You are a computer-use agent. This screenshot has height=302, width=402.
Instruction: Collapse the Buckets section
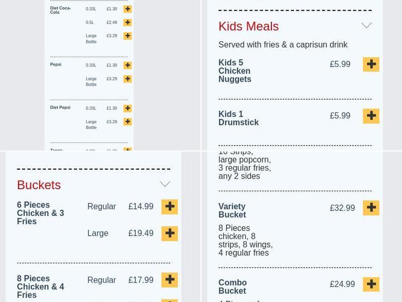165,184
